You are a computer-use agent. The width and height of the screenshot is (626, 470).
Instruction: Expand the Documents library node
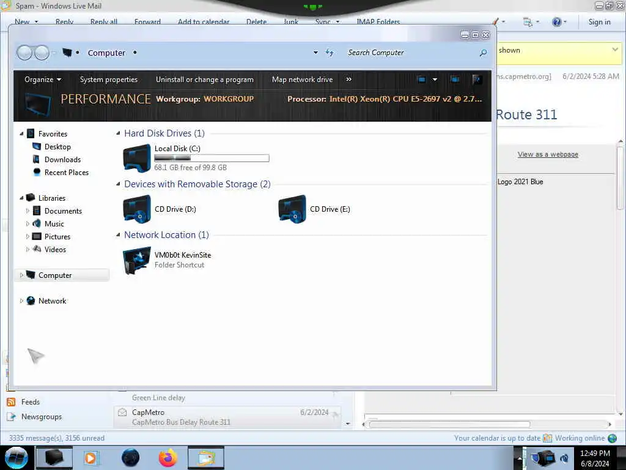click(28, 211)
